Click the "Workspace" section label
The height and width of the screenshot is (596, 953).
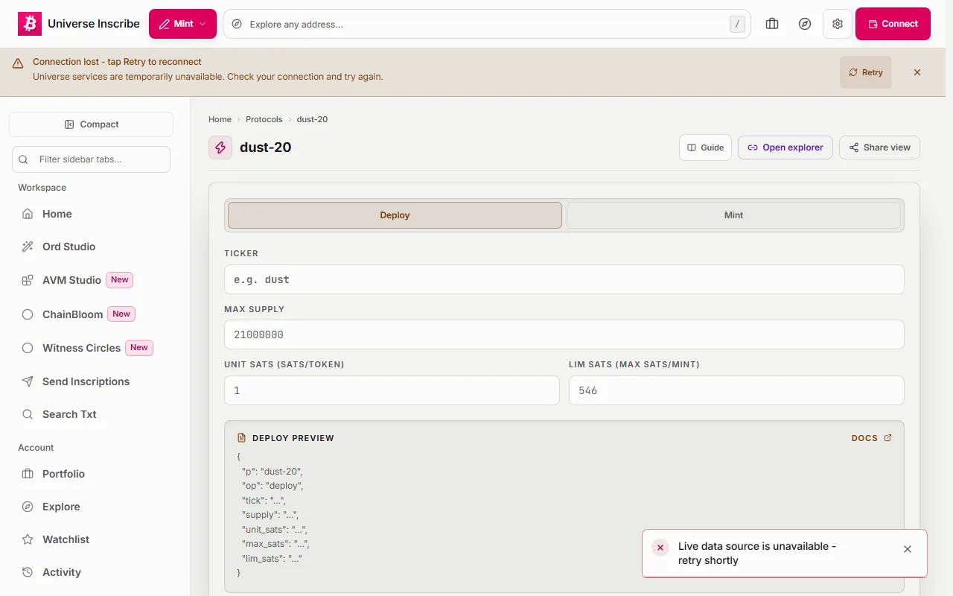click(x=42, y=188)
